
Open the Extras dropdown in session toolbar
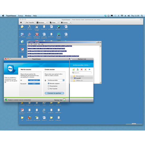click(66, 22)
